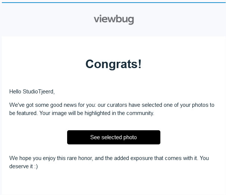Viewport: 226px width, 195px height.
Task: Click the Congrats! heading
Action: point(113,64)
